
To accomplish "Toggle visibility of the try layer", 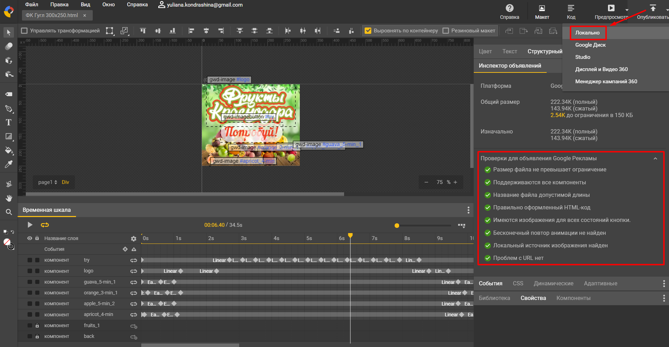I will point(30,260).
